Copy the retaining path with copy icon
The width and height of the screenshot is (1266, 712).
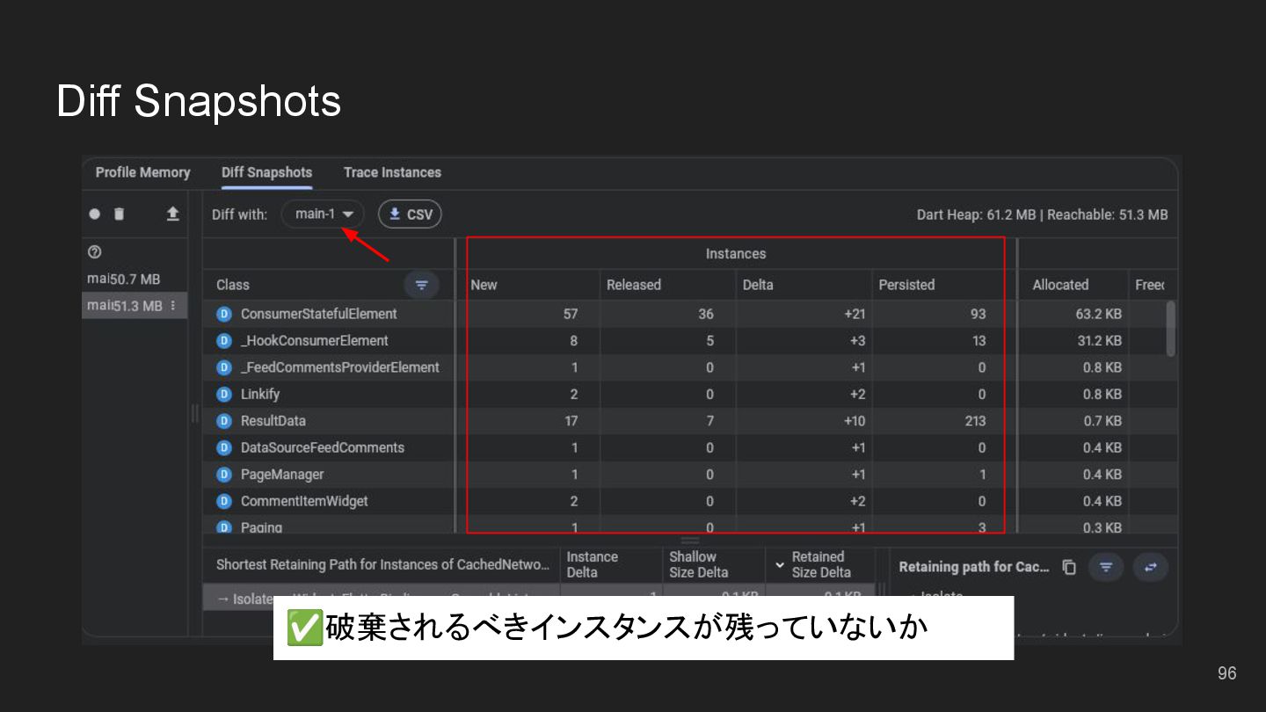1069,567
